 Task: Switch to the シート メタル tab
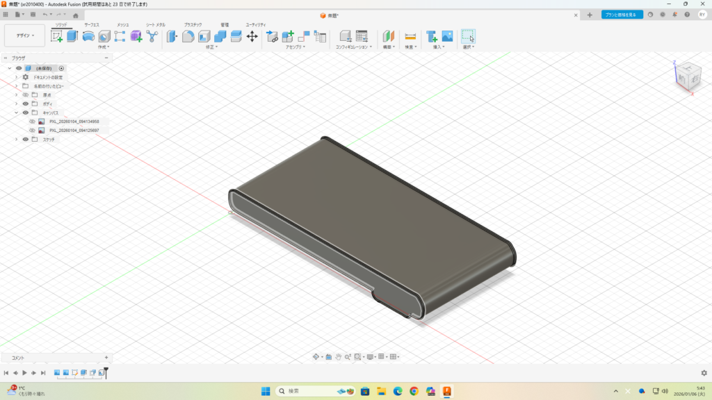(155, 24)
